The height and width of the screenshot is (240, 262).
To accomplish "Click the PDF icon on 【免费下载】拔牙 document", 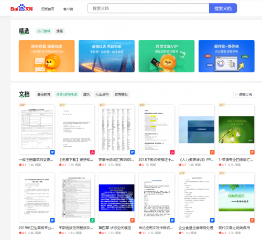I will 92,152.
